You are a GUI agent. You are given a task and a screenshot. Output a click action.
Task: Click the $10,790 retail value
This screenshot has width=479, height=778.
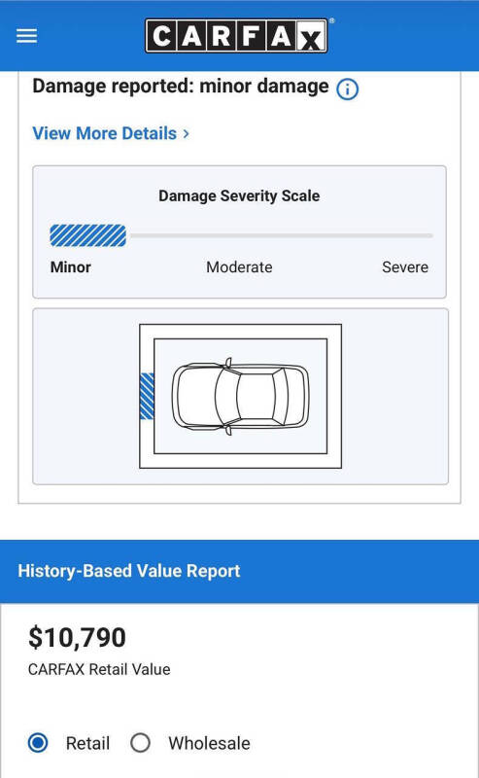click(78, 638)
